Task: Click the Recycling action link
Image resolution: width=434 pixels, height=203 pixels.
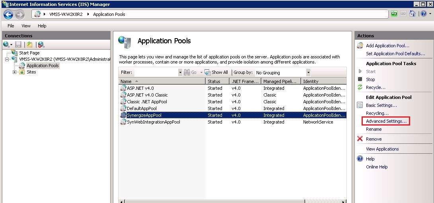Action: [x=377, y=113]
